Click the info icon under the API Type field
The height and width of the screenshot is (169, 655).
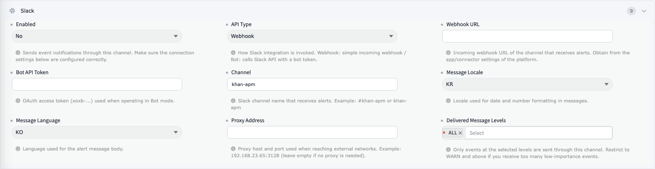pos(234,53)
